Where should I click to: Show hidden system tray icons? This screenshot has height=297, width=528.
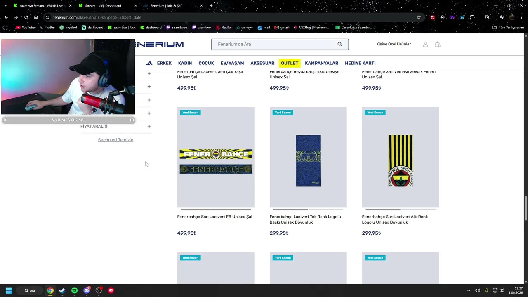[x=469, y=290]
